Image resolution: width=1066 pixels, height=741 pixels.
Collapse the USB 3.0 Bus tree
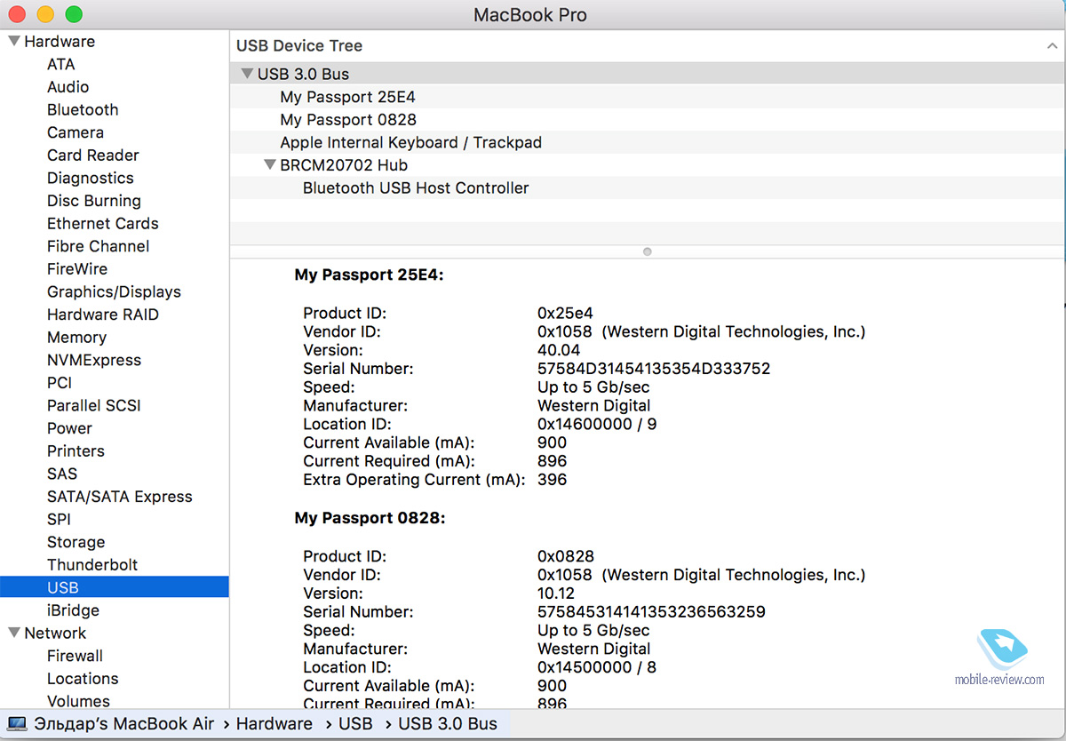[x=247, y=74]
